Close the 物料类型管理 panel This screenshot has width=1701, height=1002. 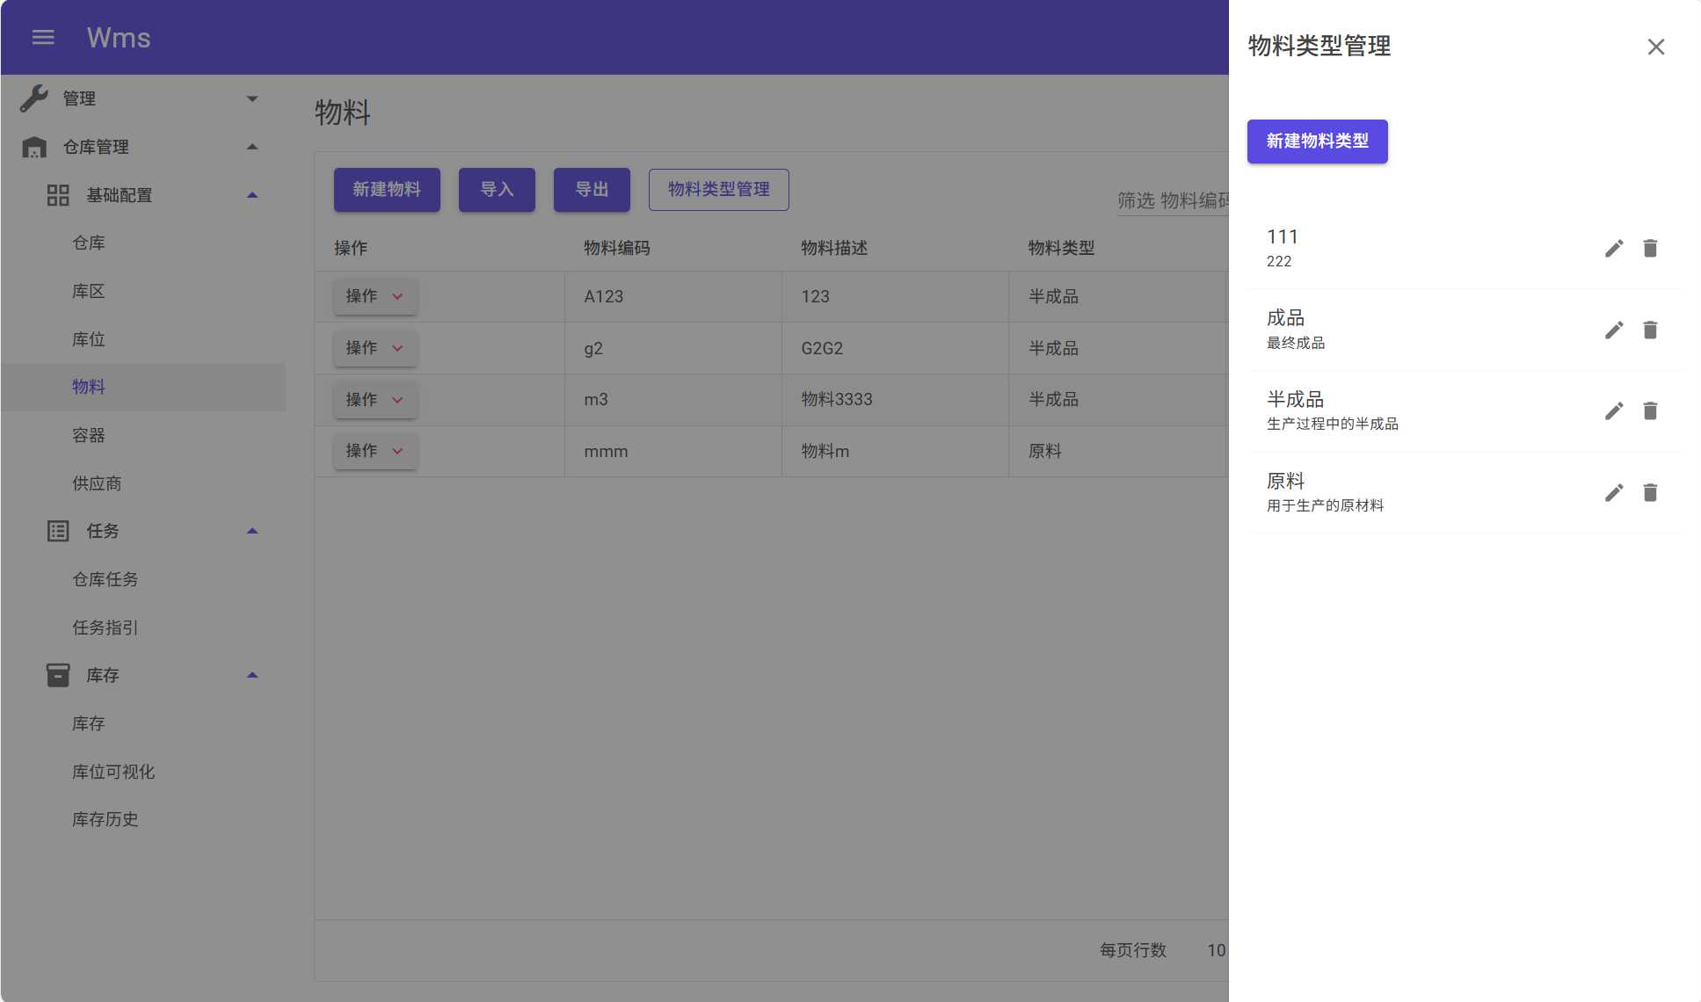coord(1656,47)
